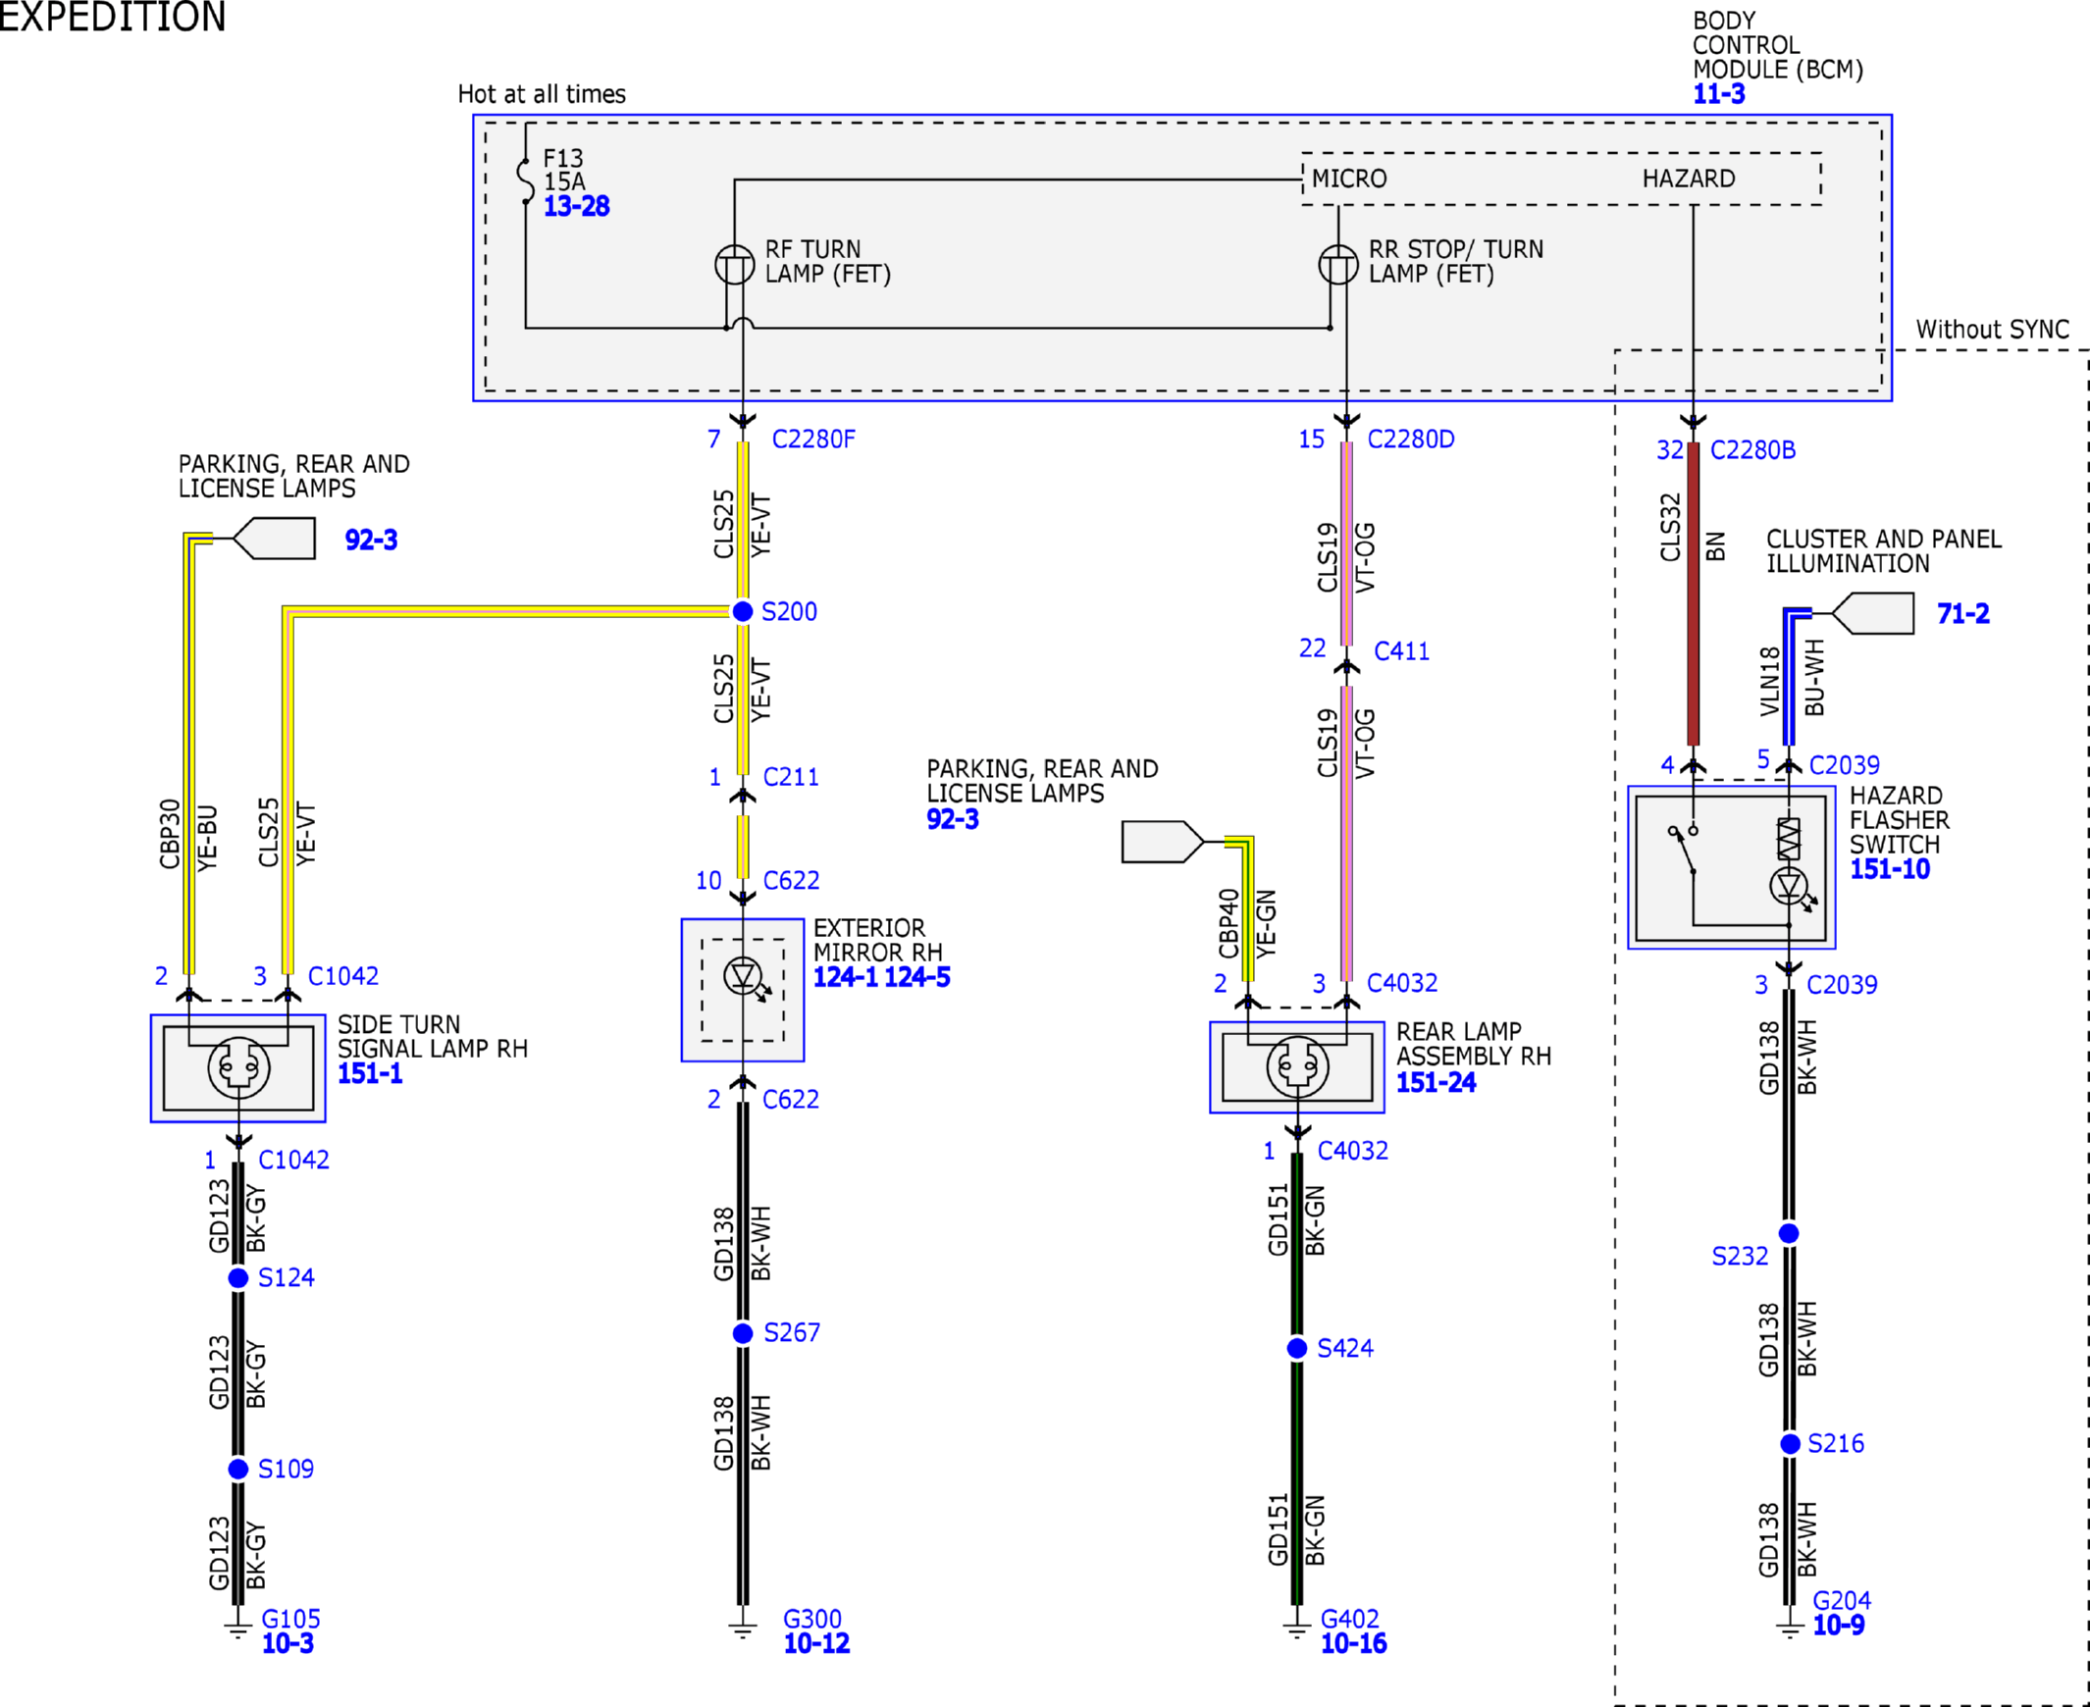
Task: Select splice dot S200
Action: [x=743, y=611]
